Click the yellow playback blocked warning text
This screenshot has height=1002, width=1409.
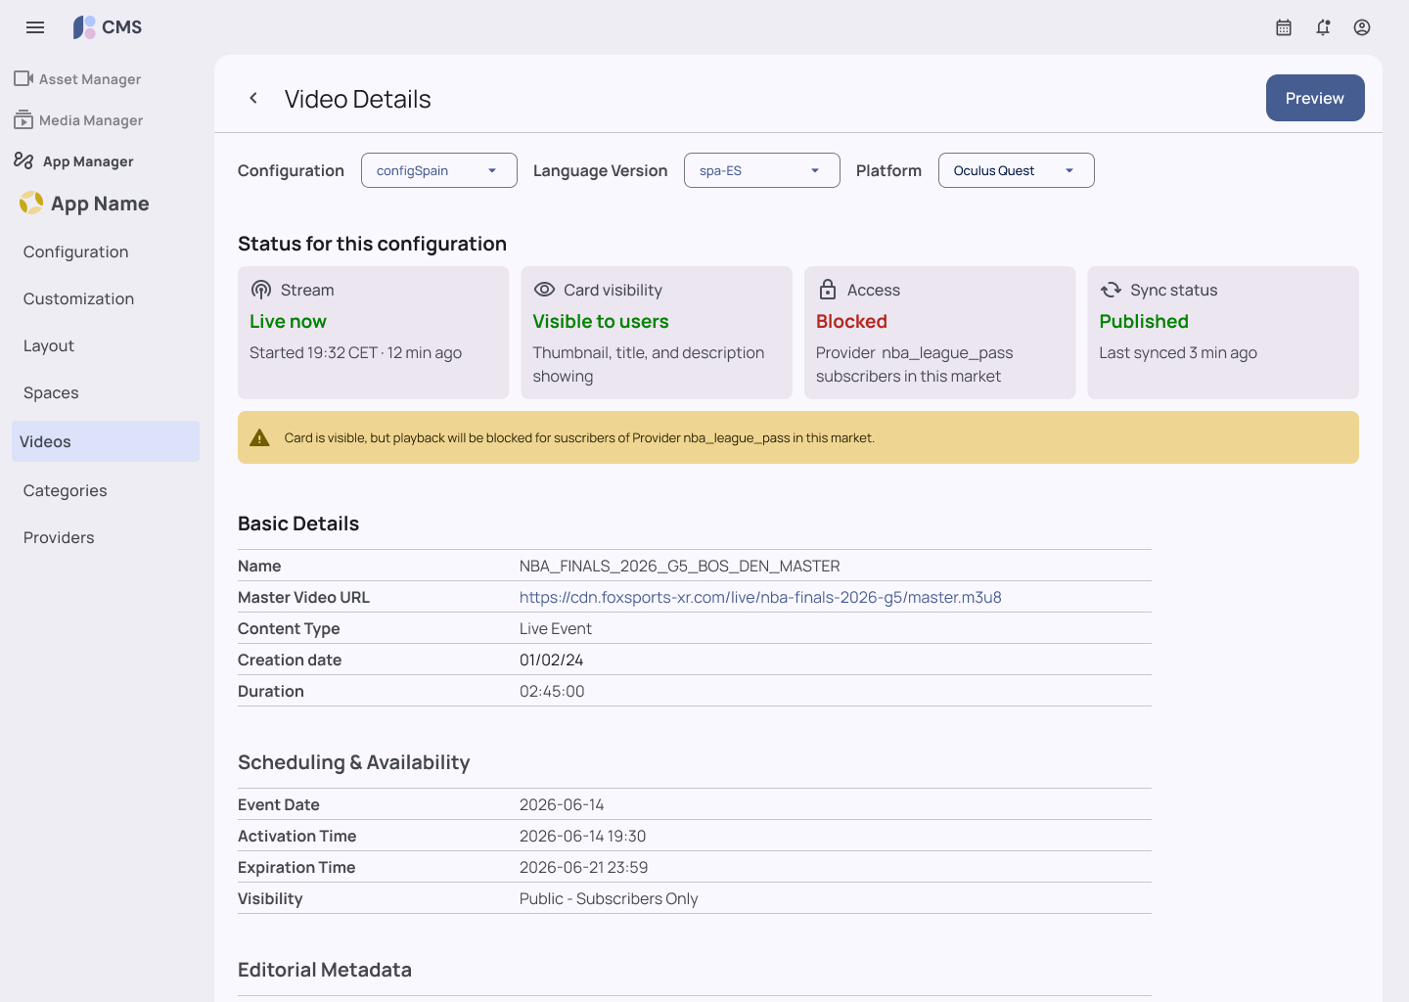point(579,437)
